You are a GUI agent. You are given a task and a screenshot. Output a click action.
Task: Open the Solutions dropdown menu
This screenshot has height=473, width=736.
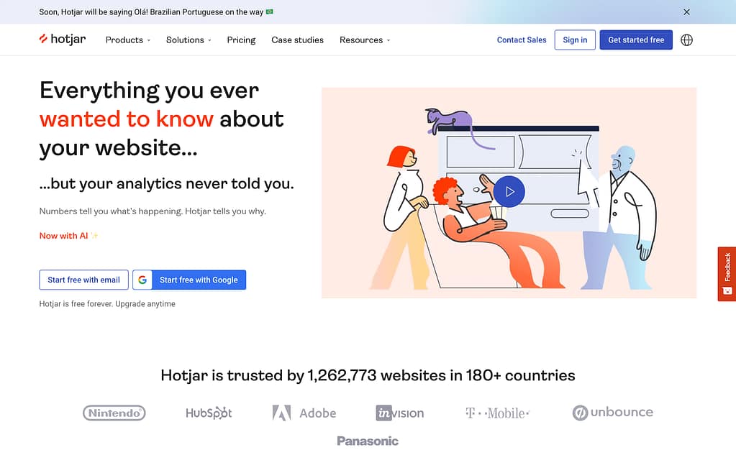point(188,40)
